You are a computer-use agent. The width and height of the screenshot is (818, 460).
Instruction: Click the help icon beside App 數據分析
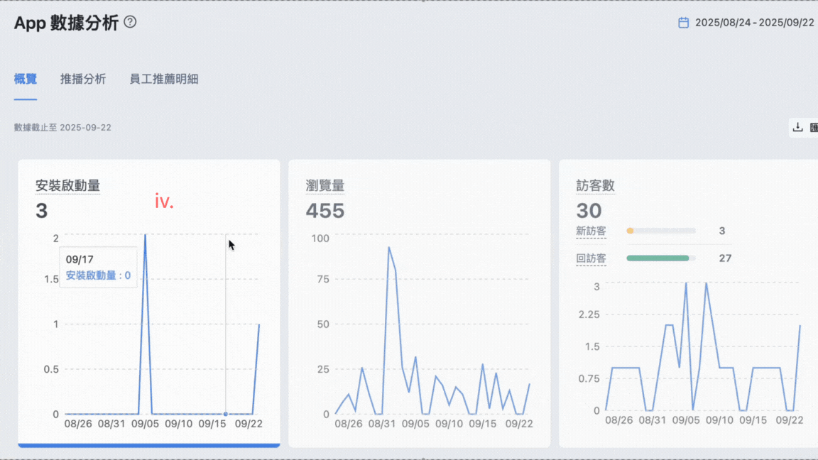[x=131, y=22]
